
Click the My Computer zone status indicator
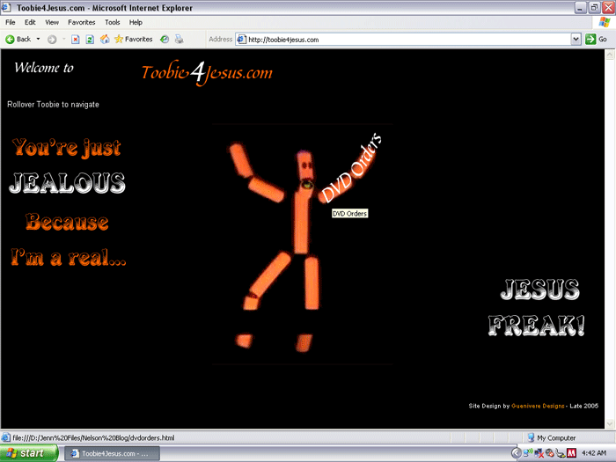(x=552, y=437)
